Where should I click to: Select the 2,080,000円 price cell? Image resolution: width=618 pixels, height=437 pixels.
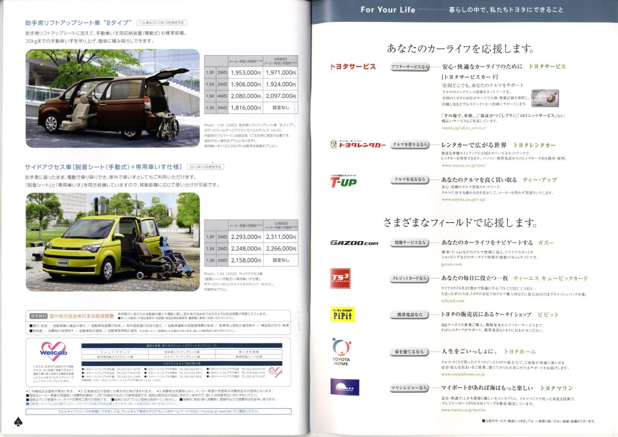click(246, 96)
